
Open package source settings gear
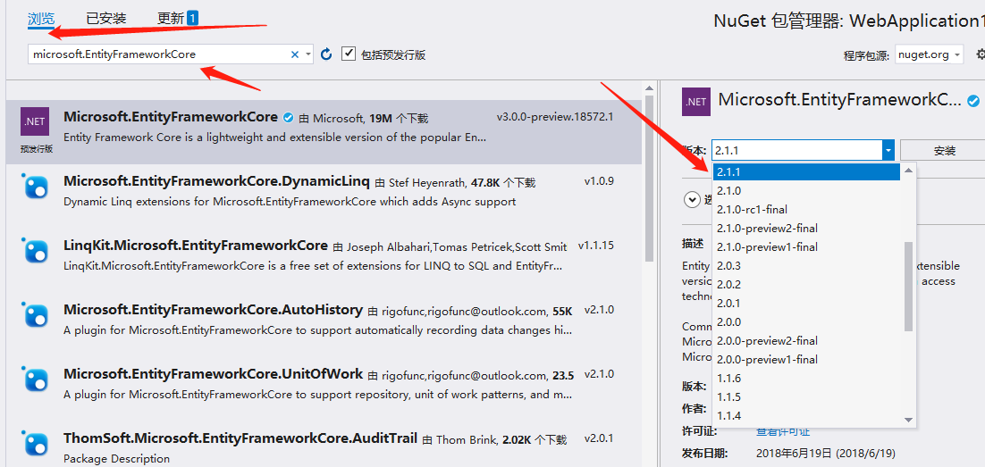[981, 54]
